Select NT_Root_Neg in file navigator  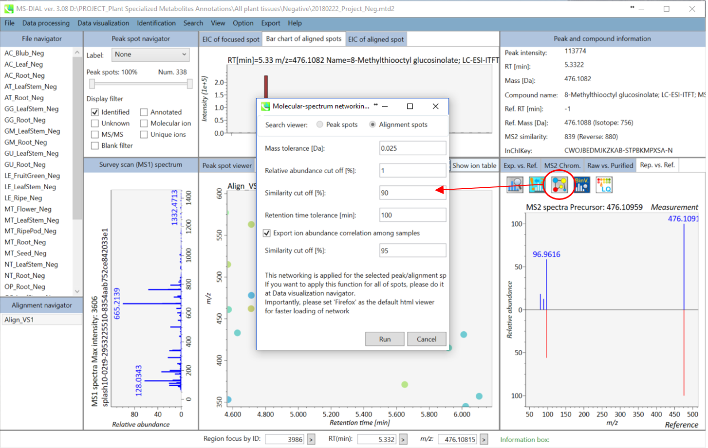(24, 276)
